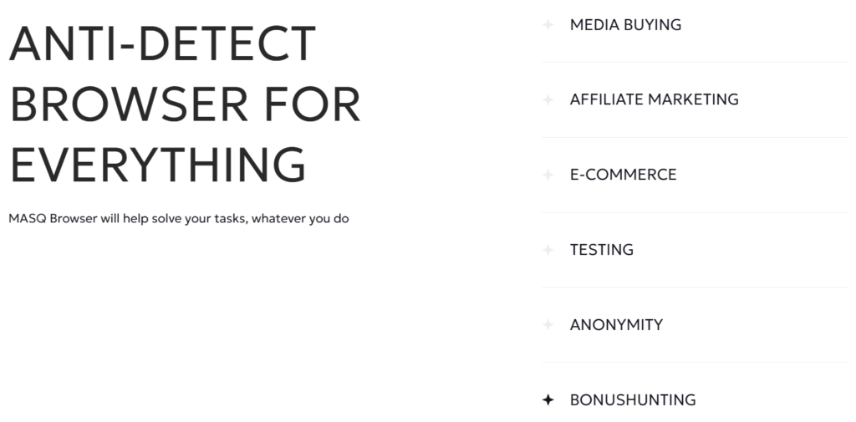Select the star icon next to ANONYMITY
The image size is (856, 422).
pos(548,325)
